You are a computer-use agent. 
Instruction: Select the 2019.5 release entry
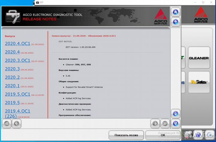point(12,103)
